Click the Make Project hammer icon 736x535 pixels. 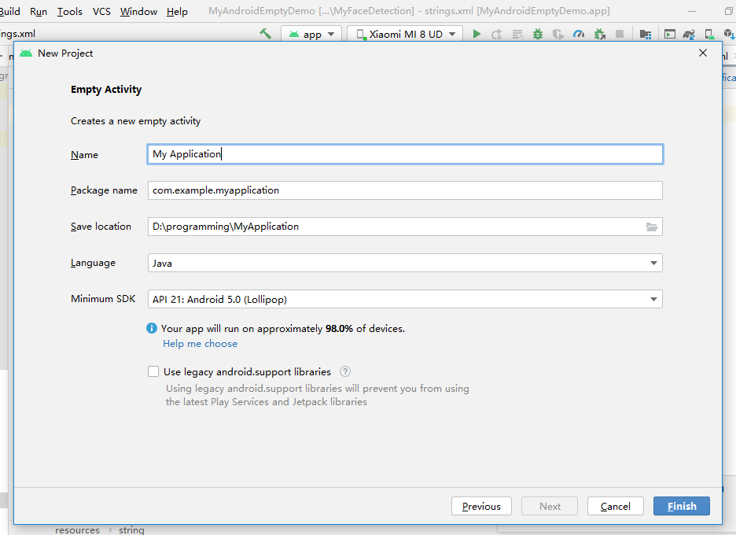pyautogui.click(x=265, y=34)
